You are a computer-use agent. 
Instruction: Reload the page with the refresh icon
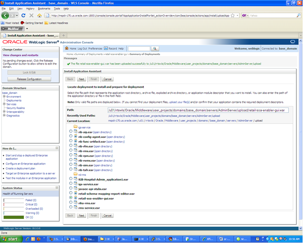coord(24,16)
